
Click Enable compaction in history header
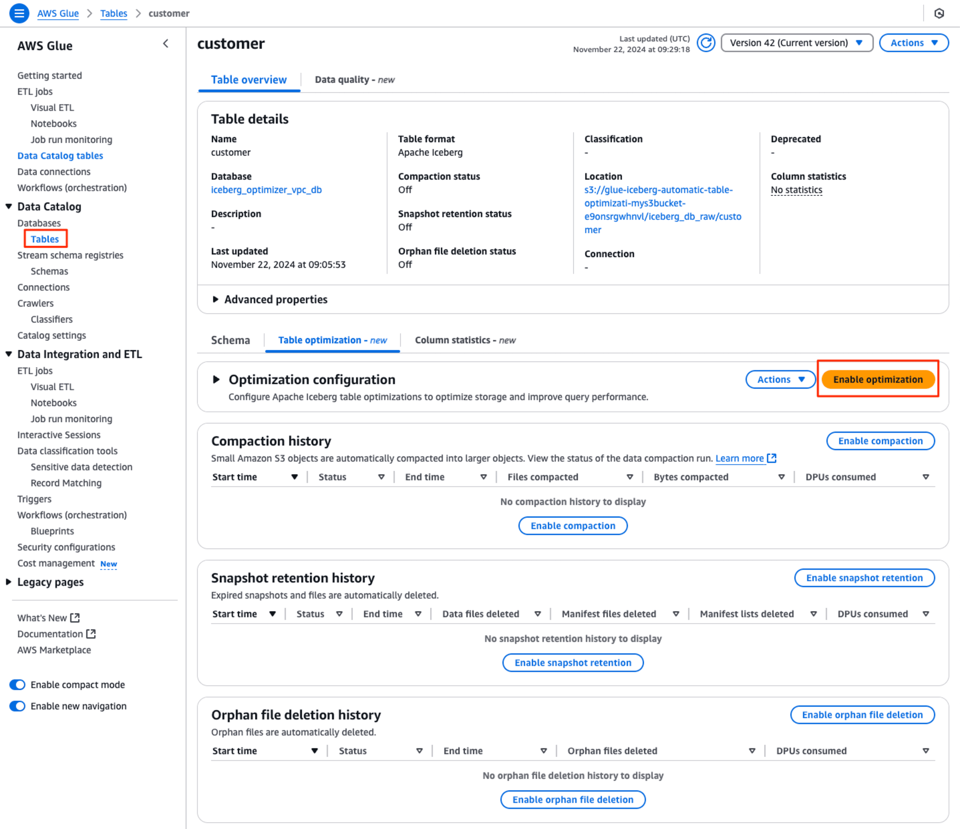[880, 441]
